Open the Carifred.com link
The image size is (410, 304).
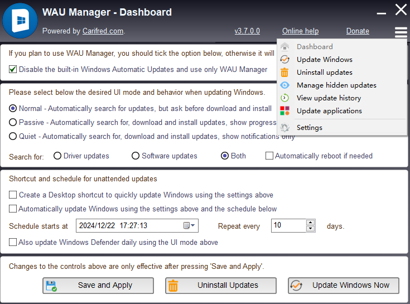coord(103,31)
